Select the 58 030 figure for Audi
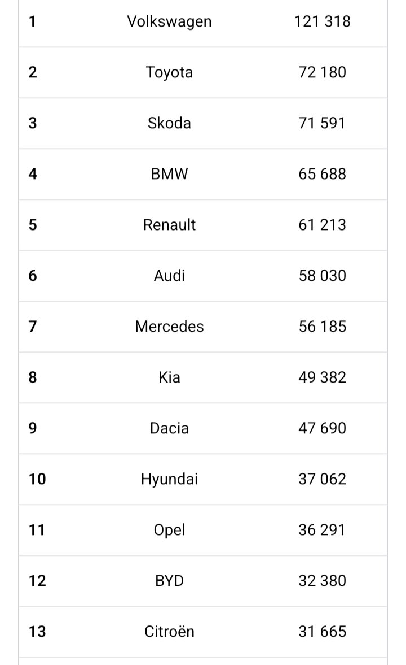Viewport: 406px width, 665px height. click(x=322, y=276)
